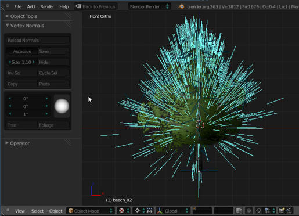Open the Blender Render engine dropdown
299x216 pixels.
[x=149, y=6]
